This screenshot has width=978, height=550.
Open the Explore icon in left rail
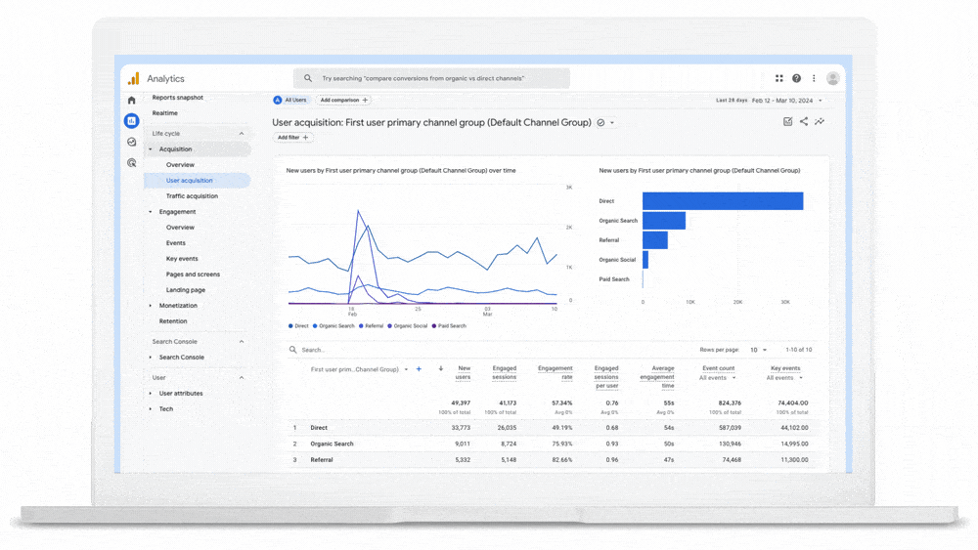(132, 142)
